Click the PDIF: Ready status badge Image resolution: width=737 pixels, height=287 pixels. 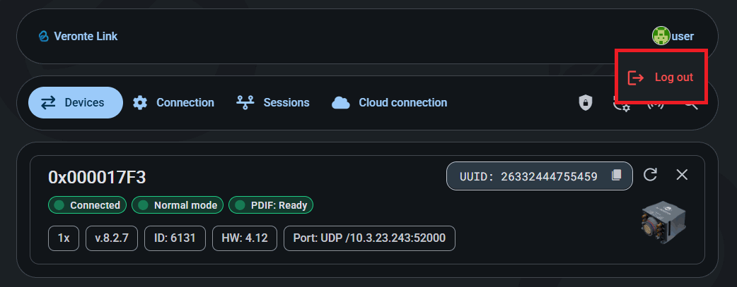[x=272, y=205]
